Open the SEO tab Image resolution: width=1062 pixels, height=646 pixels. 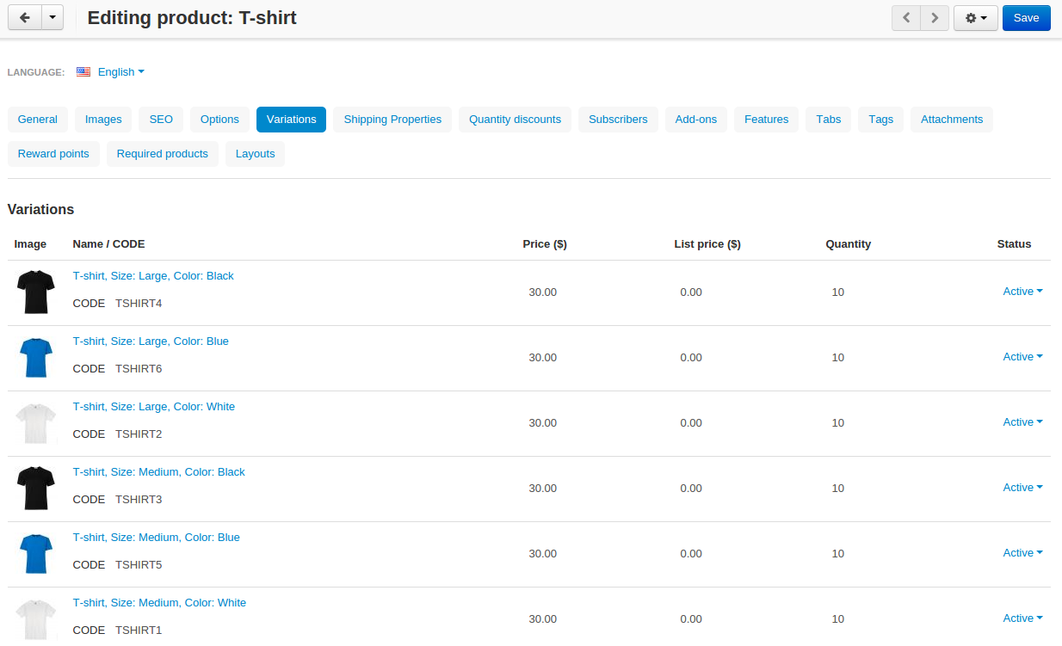(161, 120)
